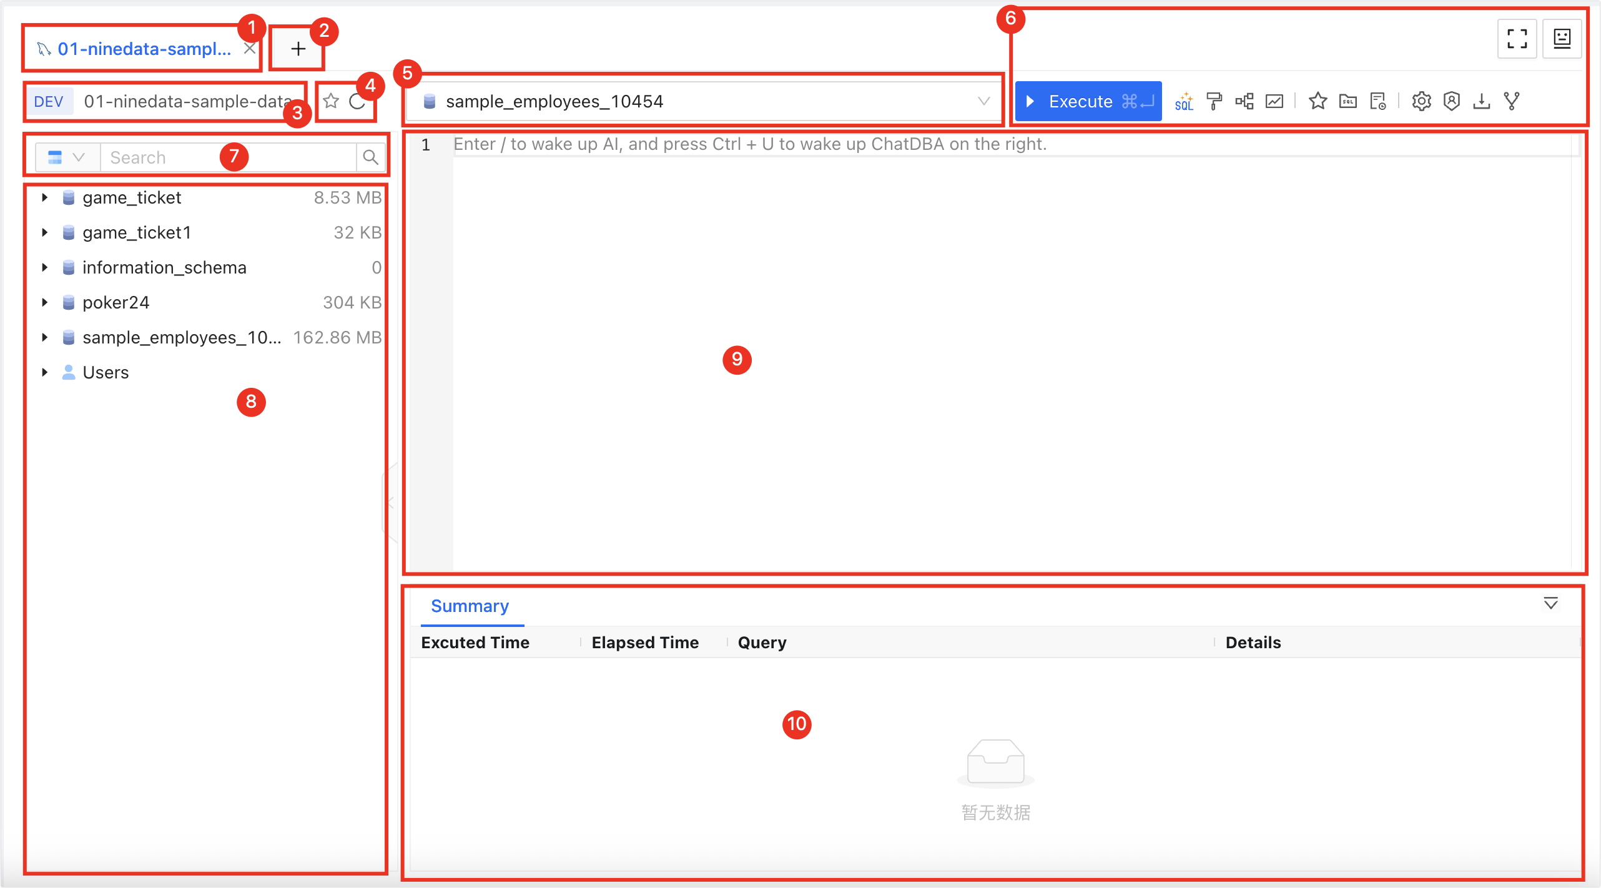Click the format SQL paint-roller icon
Image resolution: width=1601 pixels, height=888 pixels.
pyautogui.click(x=1214, y=101)
